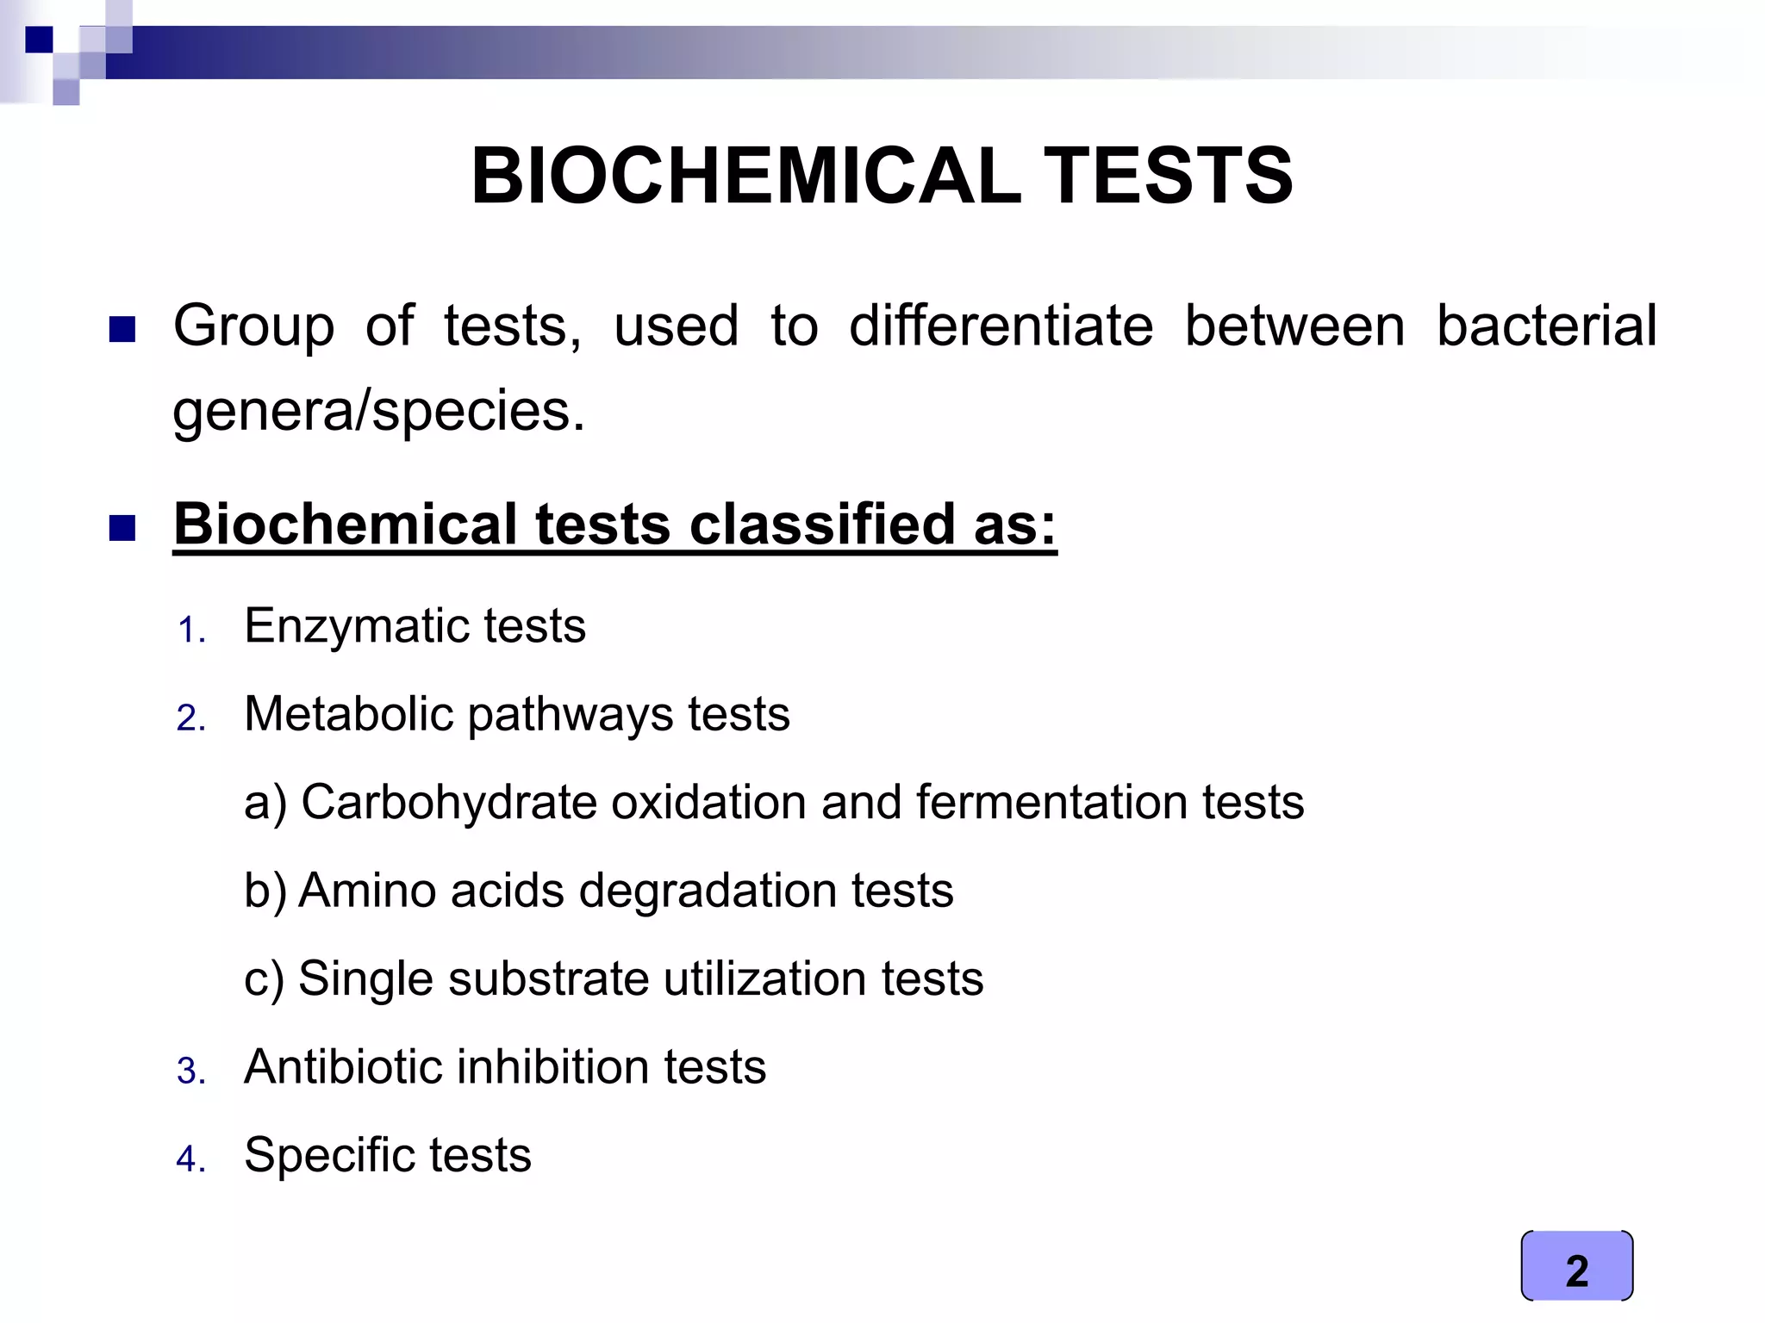Click 'Carbohydrate oxidation and fermentation tests' line
Image resolution: width=1765 pixels, height=1323 pixels.
click(x=773, y=803)
